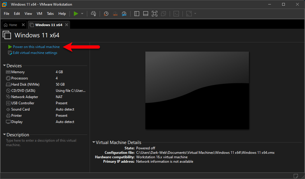The width and height of the screenshot is (305, 179).
Task: Collapse the Description section
Action: click(x=4, y=135)
